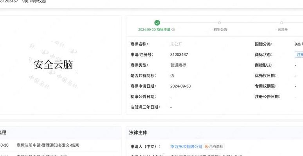The height and width of the screenshot is (156, 303).
Task: Click the 是否共有商标 value 否
Action: (x=172, y=76)
